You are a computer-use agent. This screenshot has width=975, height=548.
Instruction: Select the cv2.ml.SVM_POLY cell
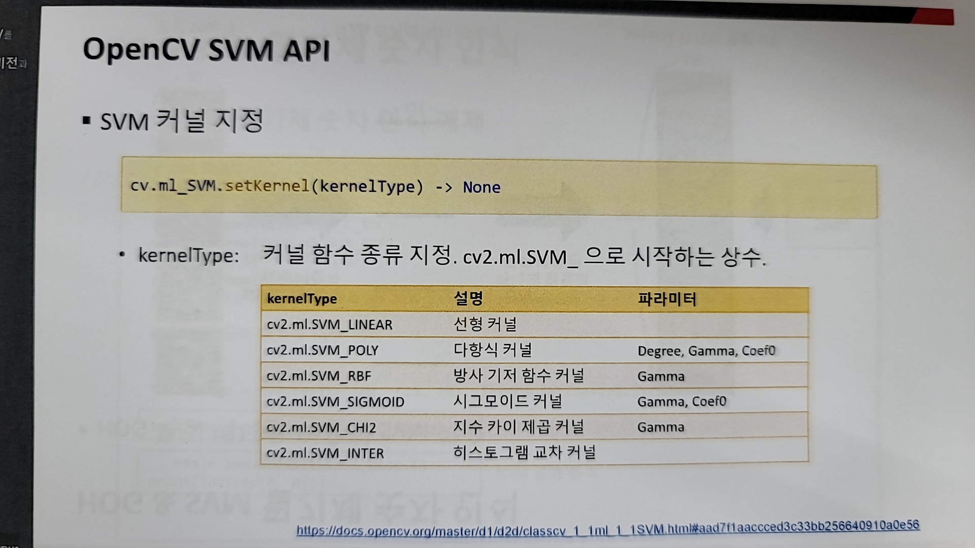(322, 350)
